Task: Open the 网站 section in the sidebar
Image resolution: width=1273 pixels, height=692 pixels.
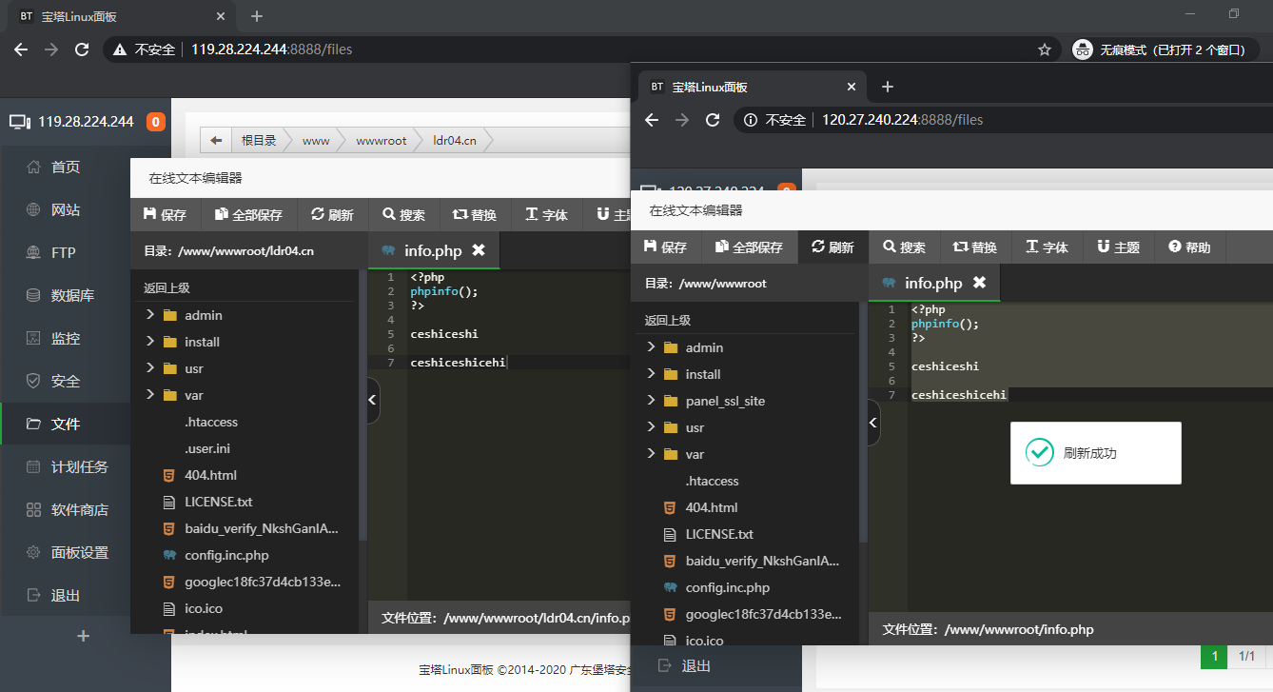Action: coord(65,210)
